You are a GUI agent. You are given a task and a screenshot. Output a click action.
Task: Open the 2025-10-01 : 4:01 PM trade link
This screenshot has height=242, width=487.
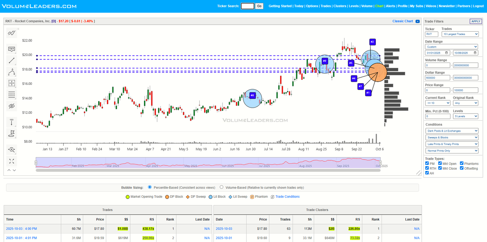pos(22,238)
